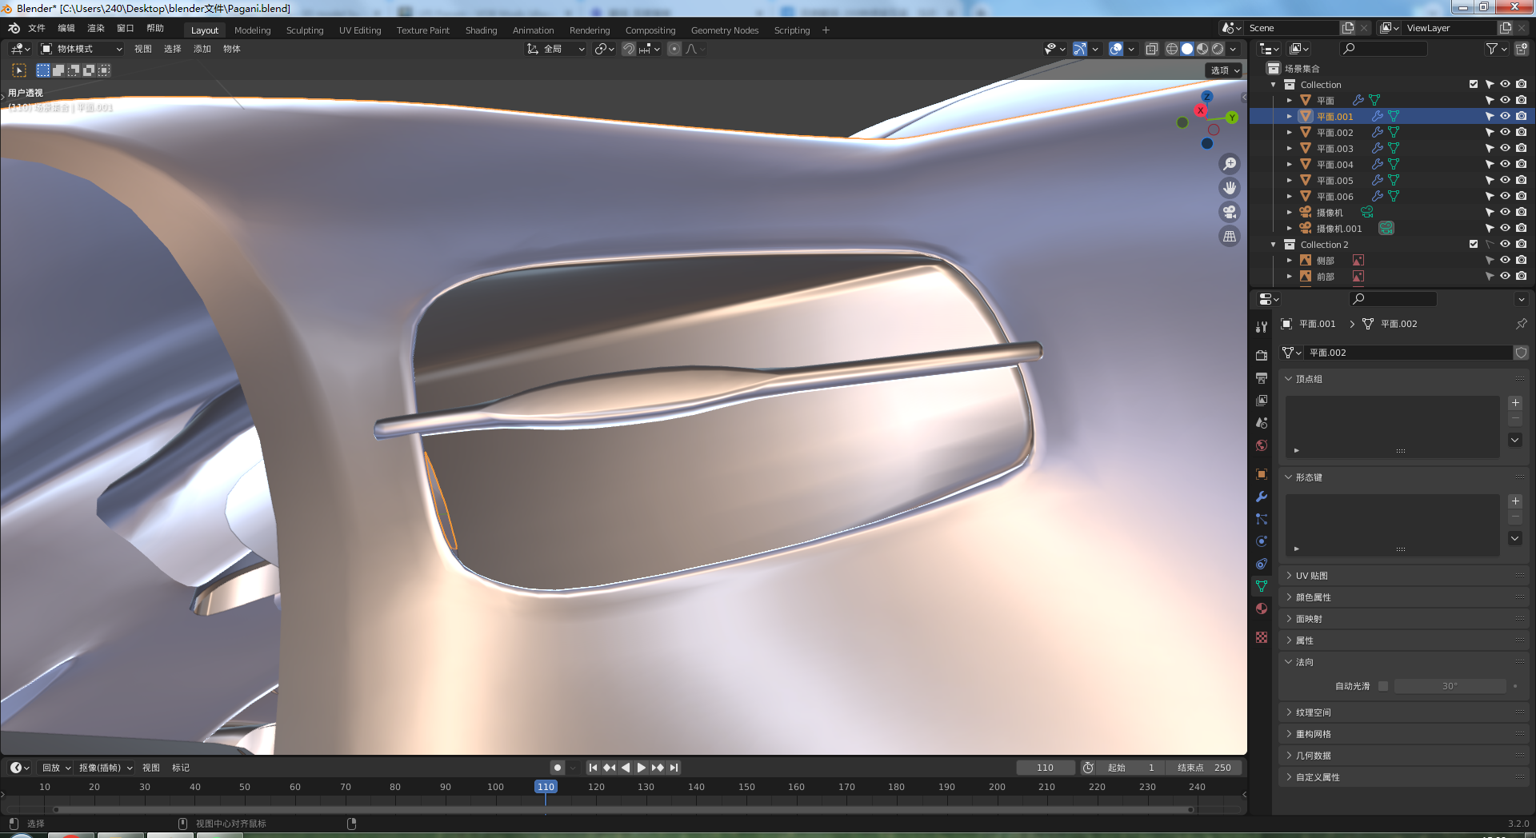Play the animation forward
This screenshot has width=1536, height=838.
click(x=642, y=768)
